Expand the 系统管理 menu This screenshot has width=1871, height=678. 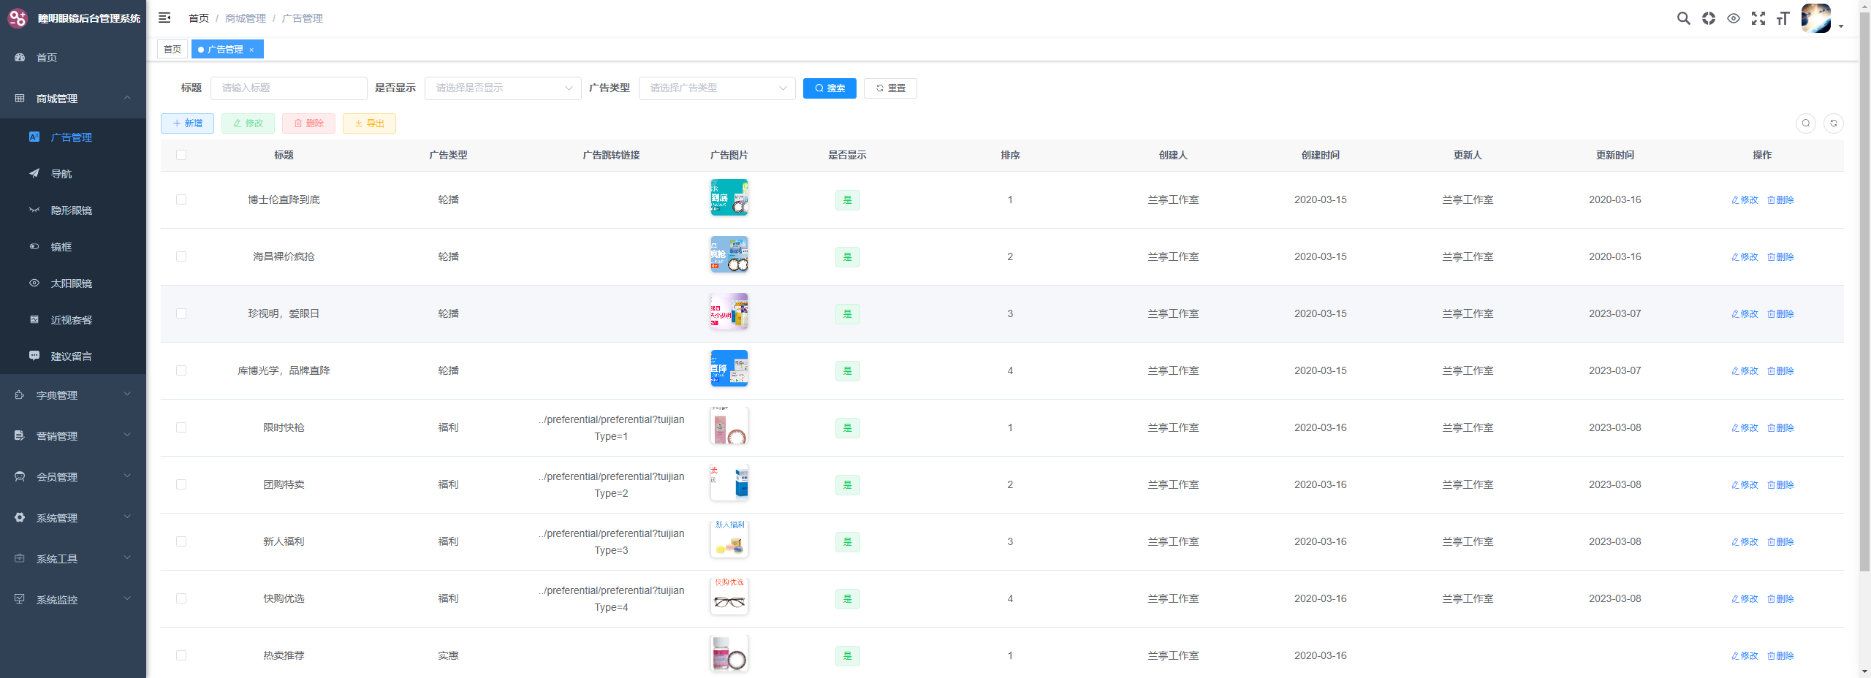tap(73, 517)
